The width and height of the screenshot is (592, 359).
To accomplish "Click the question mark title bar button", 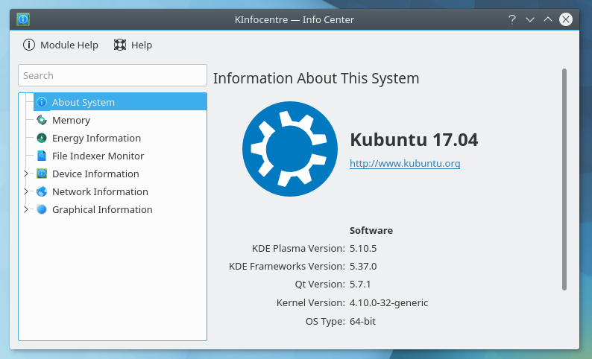I will point(512,19).
